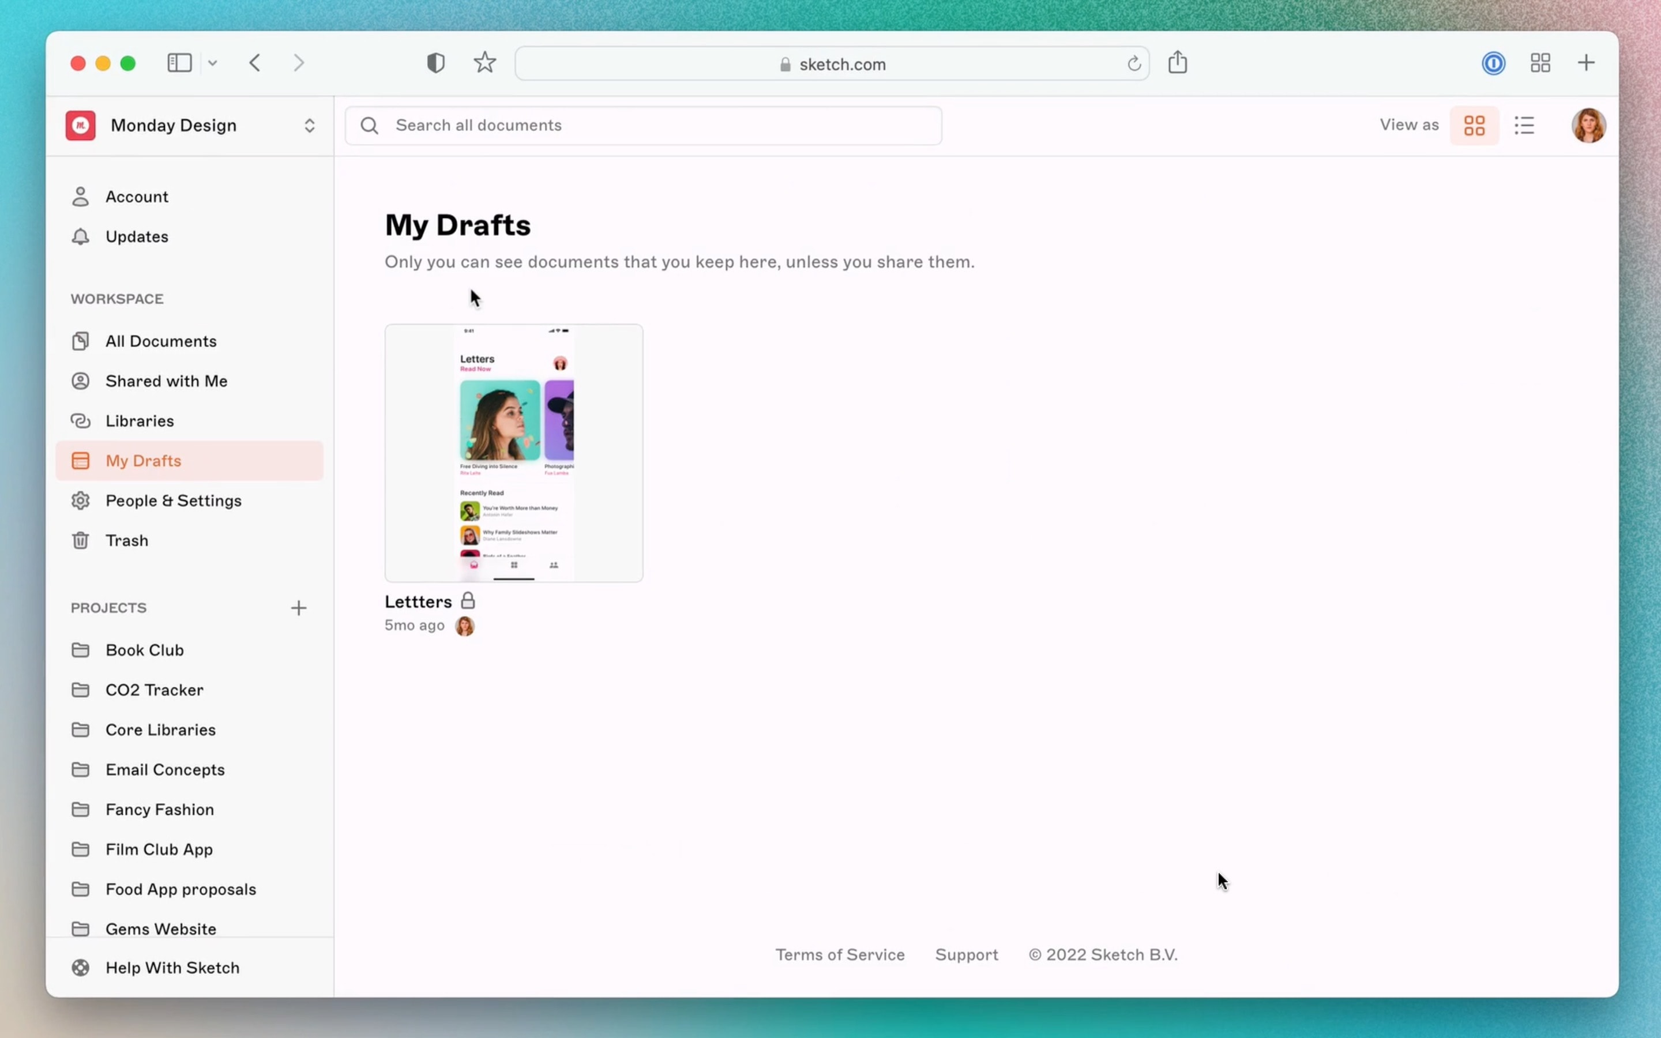Open Updates in the sidebar

(189, 237)
